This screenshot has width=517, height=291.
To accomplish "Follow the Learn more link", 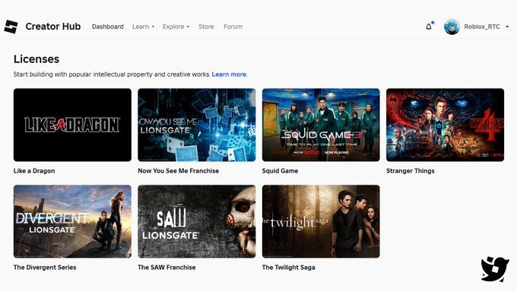I will [230, 74].
